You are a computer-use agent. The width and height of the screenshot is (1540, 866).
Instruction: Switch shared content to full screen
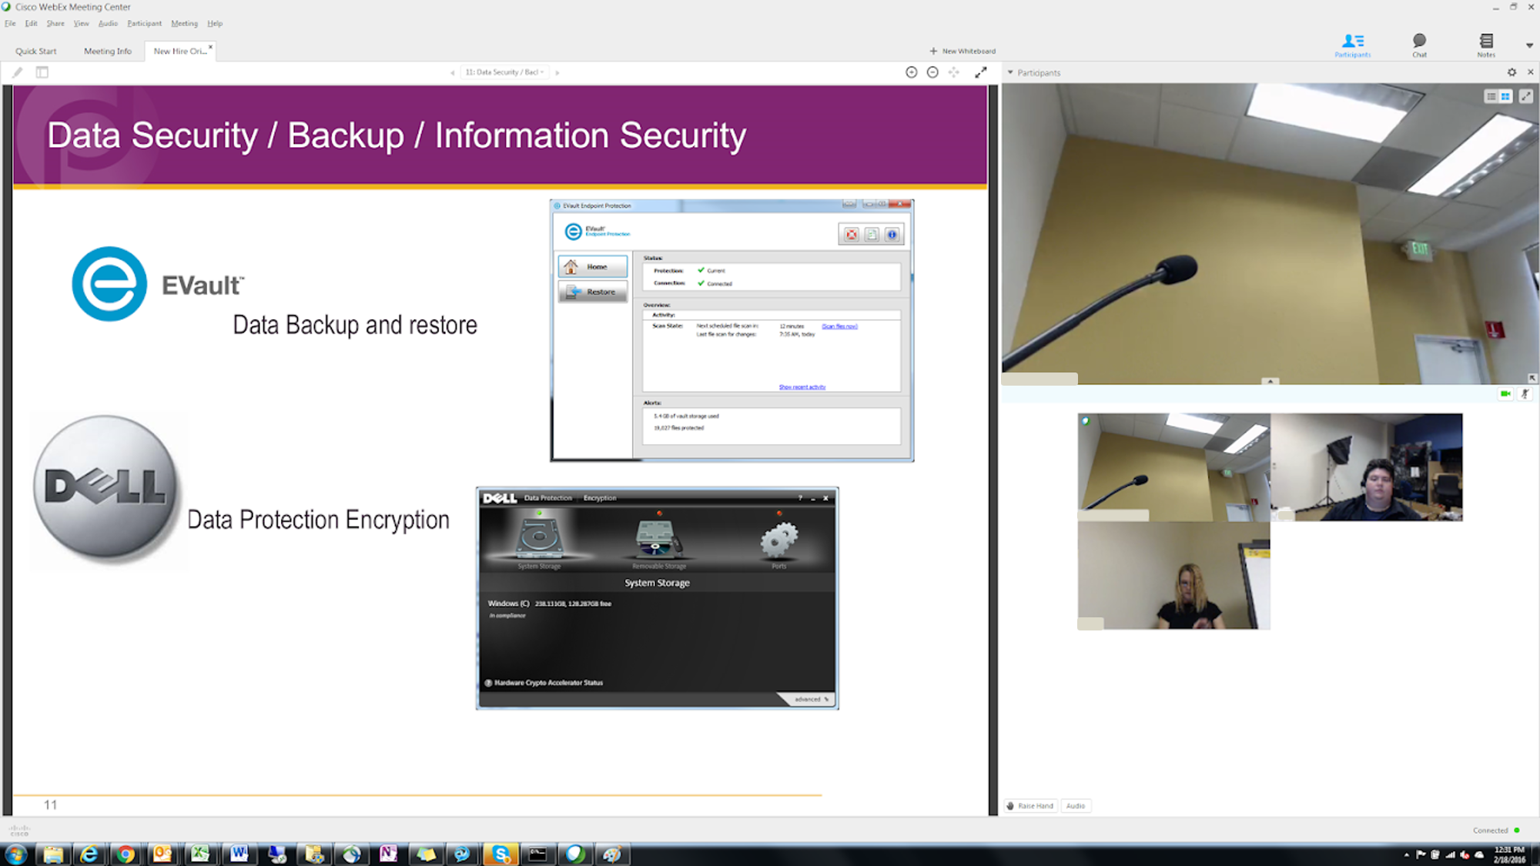pos(981,72)
